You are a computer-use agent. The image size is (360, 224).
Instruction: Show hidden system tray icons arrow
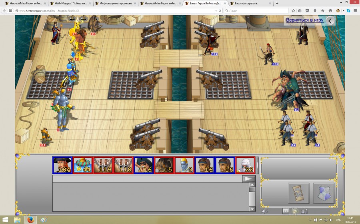[x=310, y=220]
